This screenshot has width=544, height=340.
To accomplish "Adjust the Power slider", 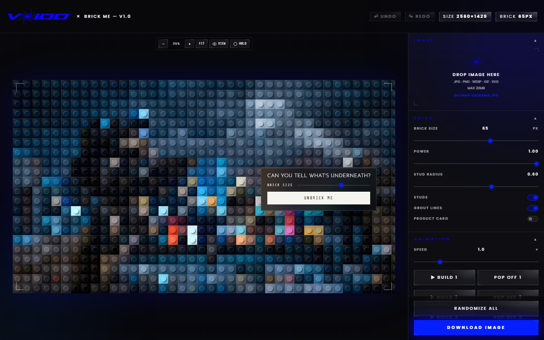I will click(476, 164).
